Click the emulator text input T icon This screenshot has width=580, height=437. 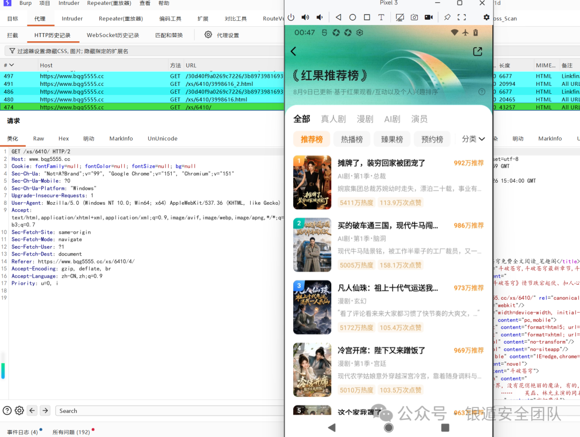(x=381, y=17)
